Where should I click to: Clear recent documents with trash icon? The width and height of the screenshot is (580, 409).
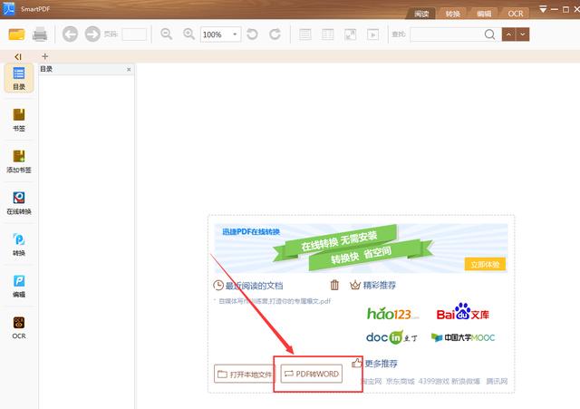point(334,285)
